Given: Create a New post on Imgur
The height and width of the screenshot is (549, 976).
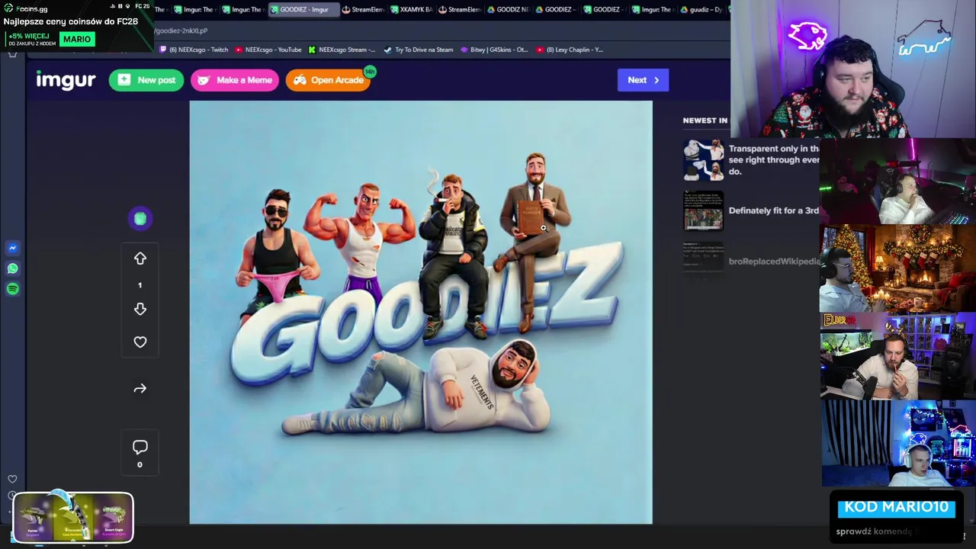Looking at the screenshot, I should point(146,80).
